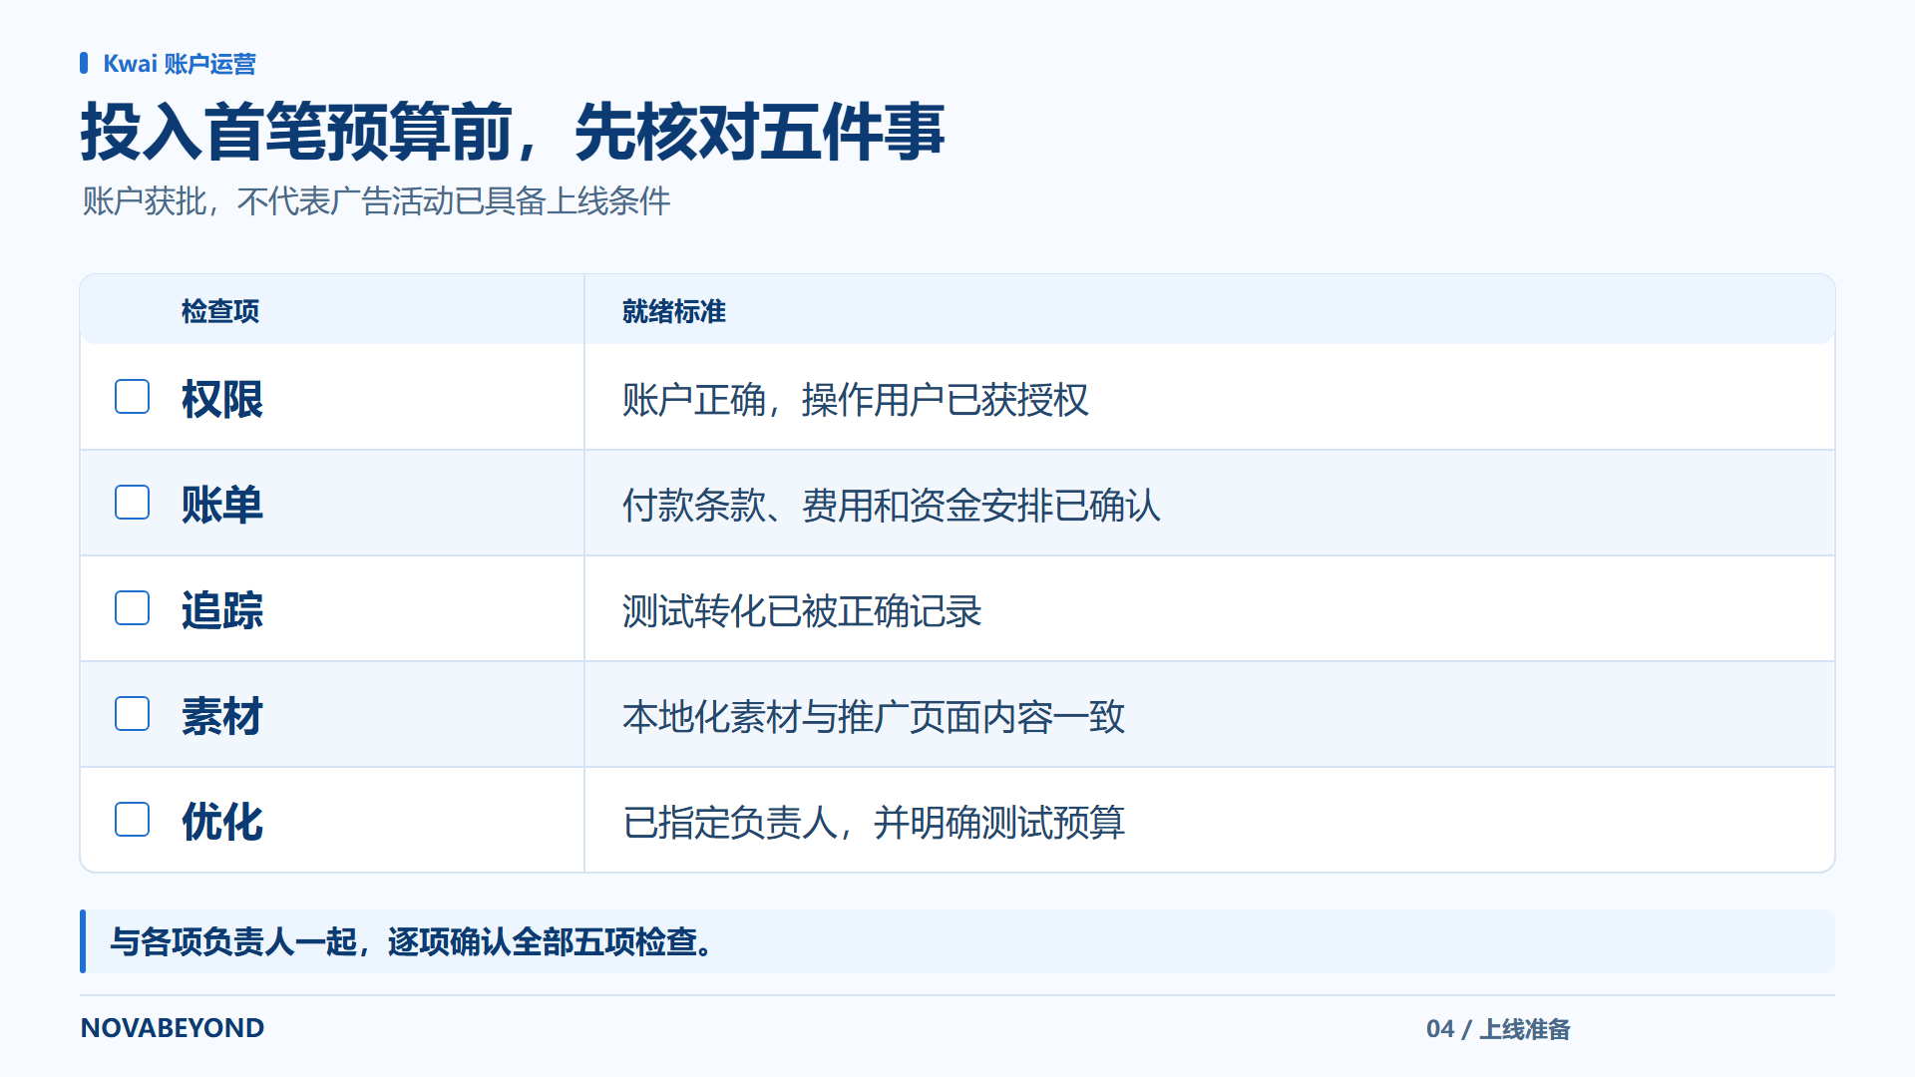Check the 权限 checkbox
Image resolution: width=1915 pixels, height=1077 pixels.
132,397
